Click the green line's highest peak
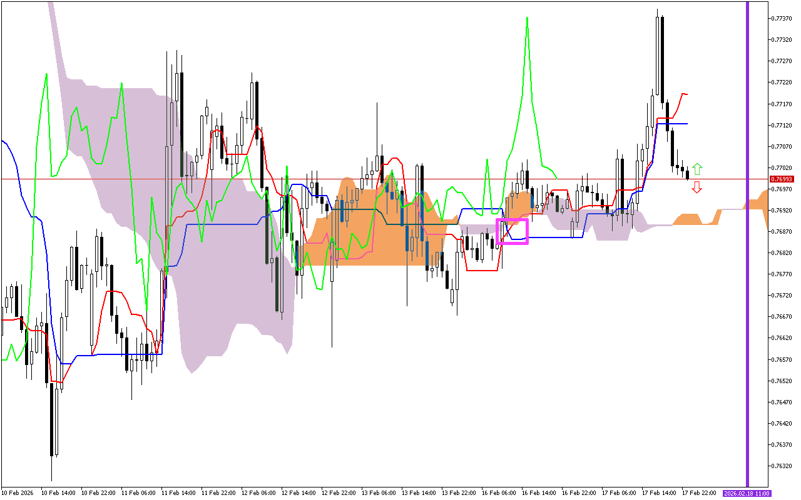 pos(528,18)
